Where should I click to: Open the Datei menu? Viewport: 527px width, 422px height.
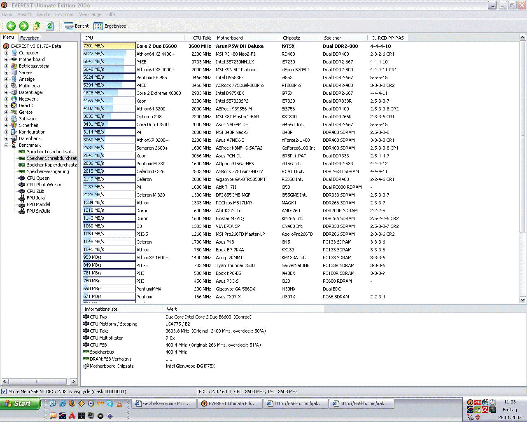[7, 14]
